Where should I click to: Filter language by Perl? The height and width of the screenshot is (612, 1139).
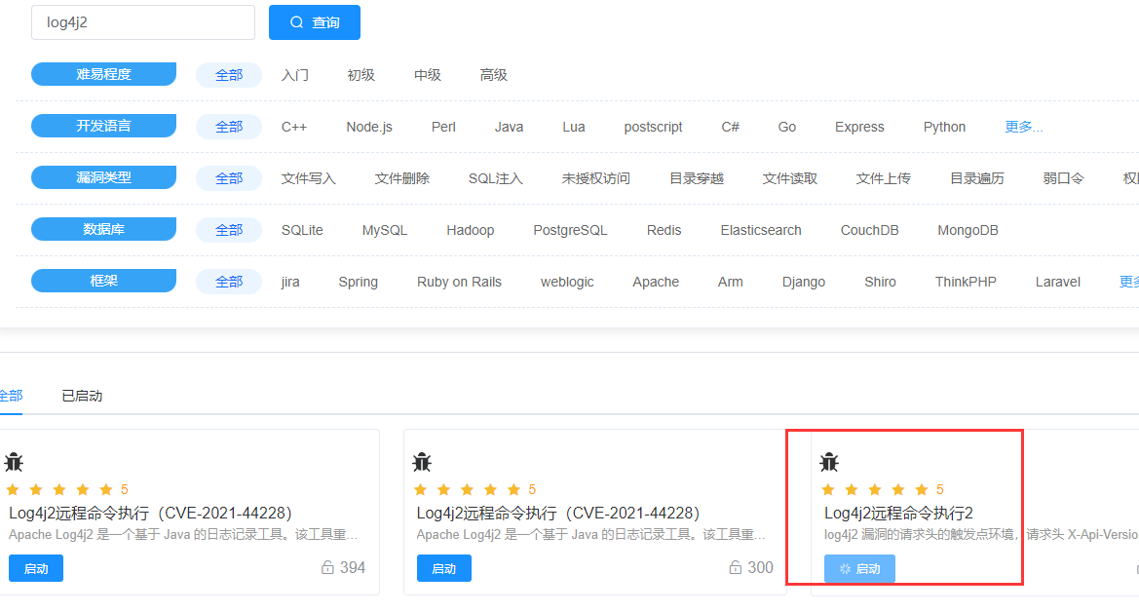coord(444,127)
